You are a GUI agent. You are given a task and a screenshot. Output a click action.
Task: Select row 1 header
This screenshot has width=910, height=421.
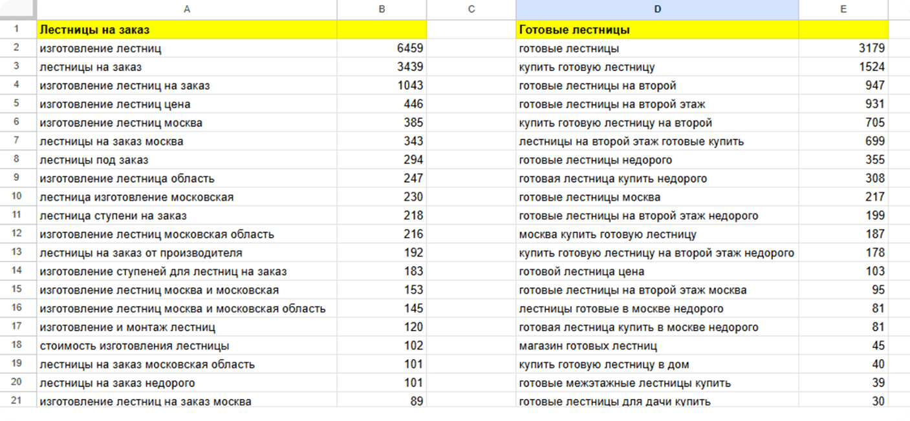coord(16,29)
